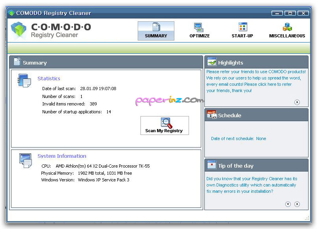
Task: Click the Highlights checkmark icon
Action: point(212,62)
